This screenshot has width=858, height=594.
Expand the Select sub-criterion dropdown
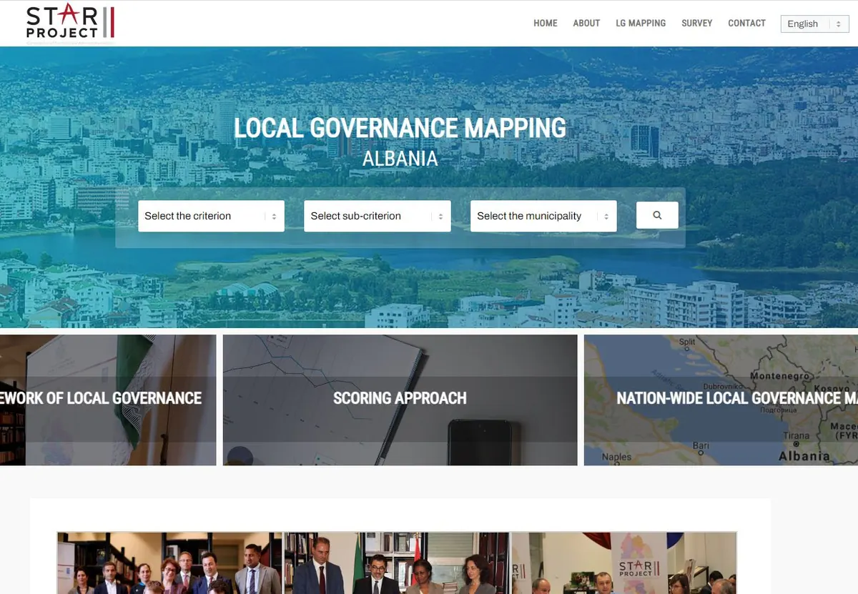point(378,216)
